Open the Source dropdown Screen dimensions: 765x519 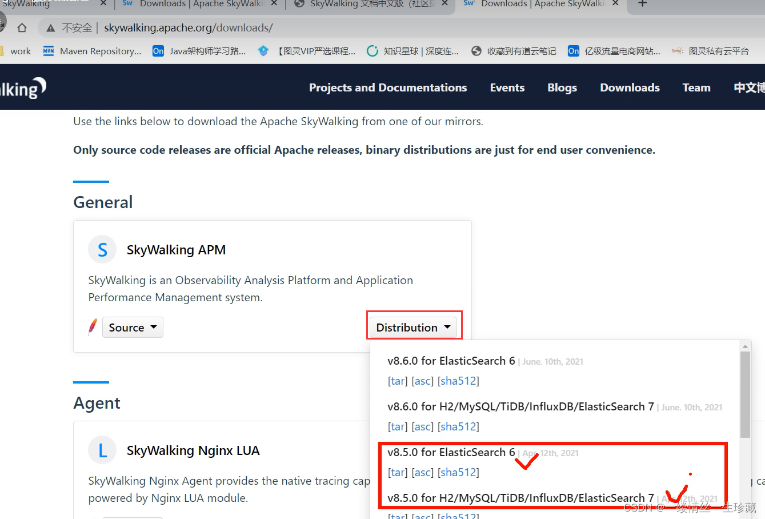[x=133, y=328]
